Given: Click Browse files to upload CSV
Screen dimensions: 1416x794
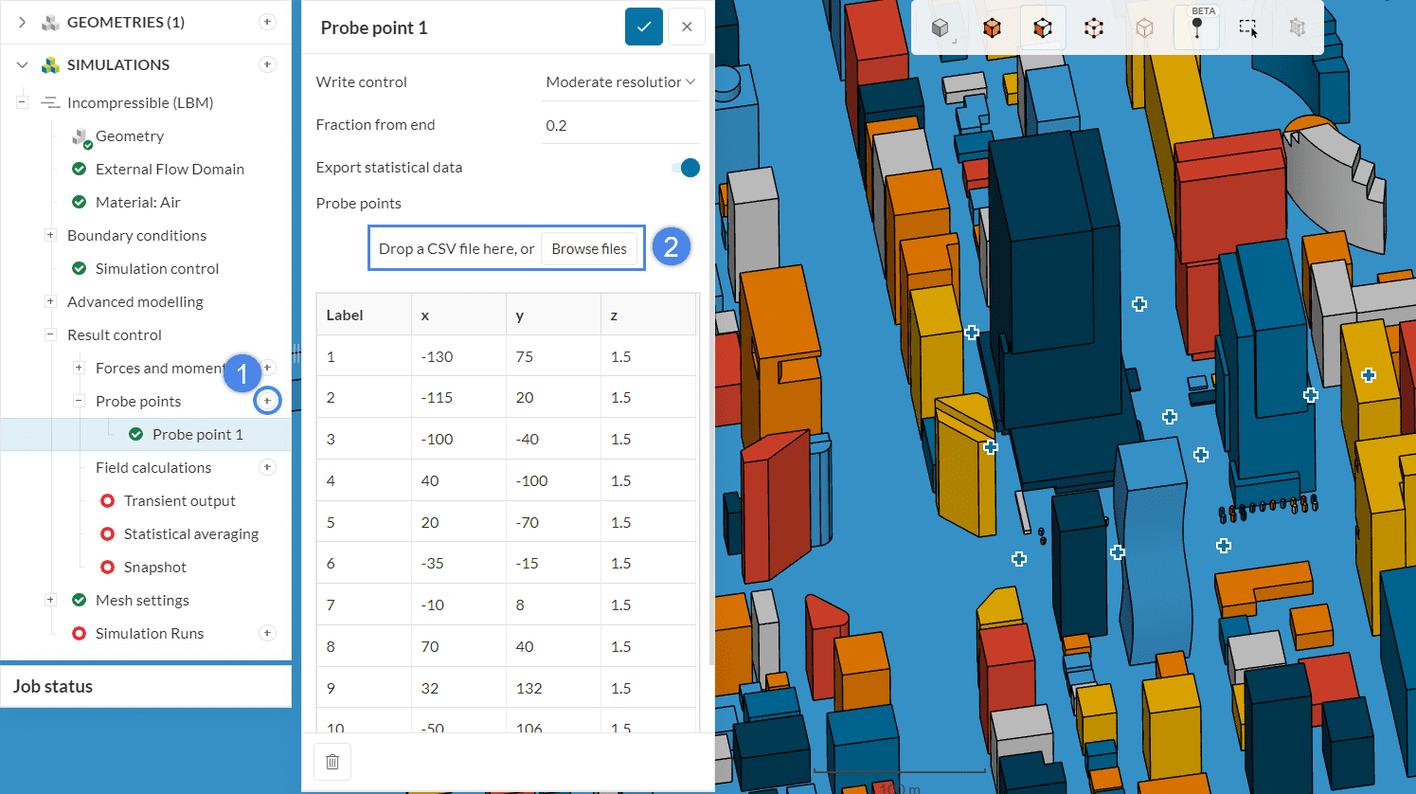Looking at the screenshot, I should click(588, 249).
